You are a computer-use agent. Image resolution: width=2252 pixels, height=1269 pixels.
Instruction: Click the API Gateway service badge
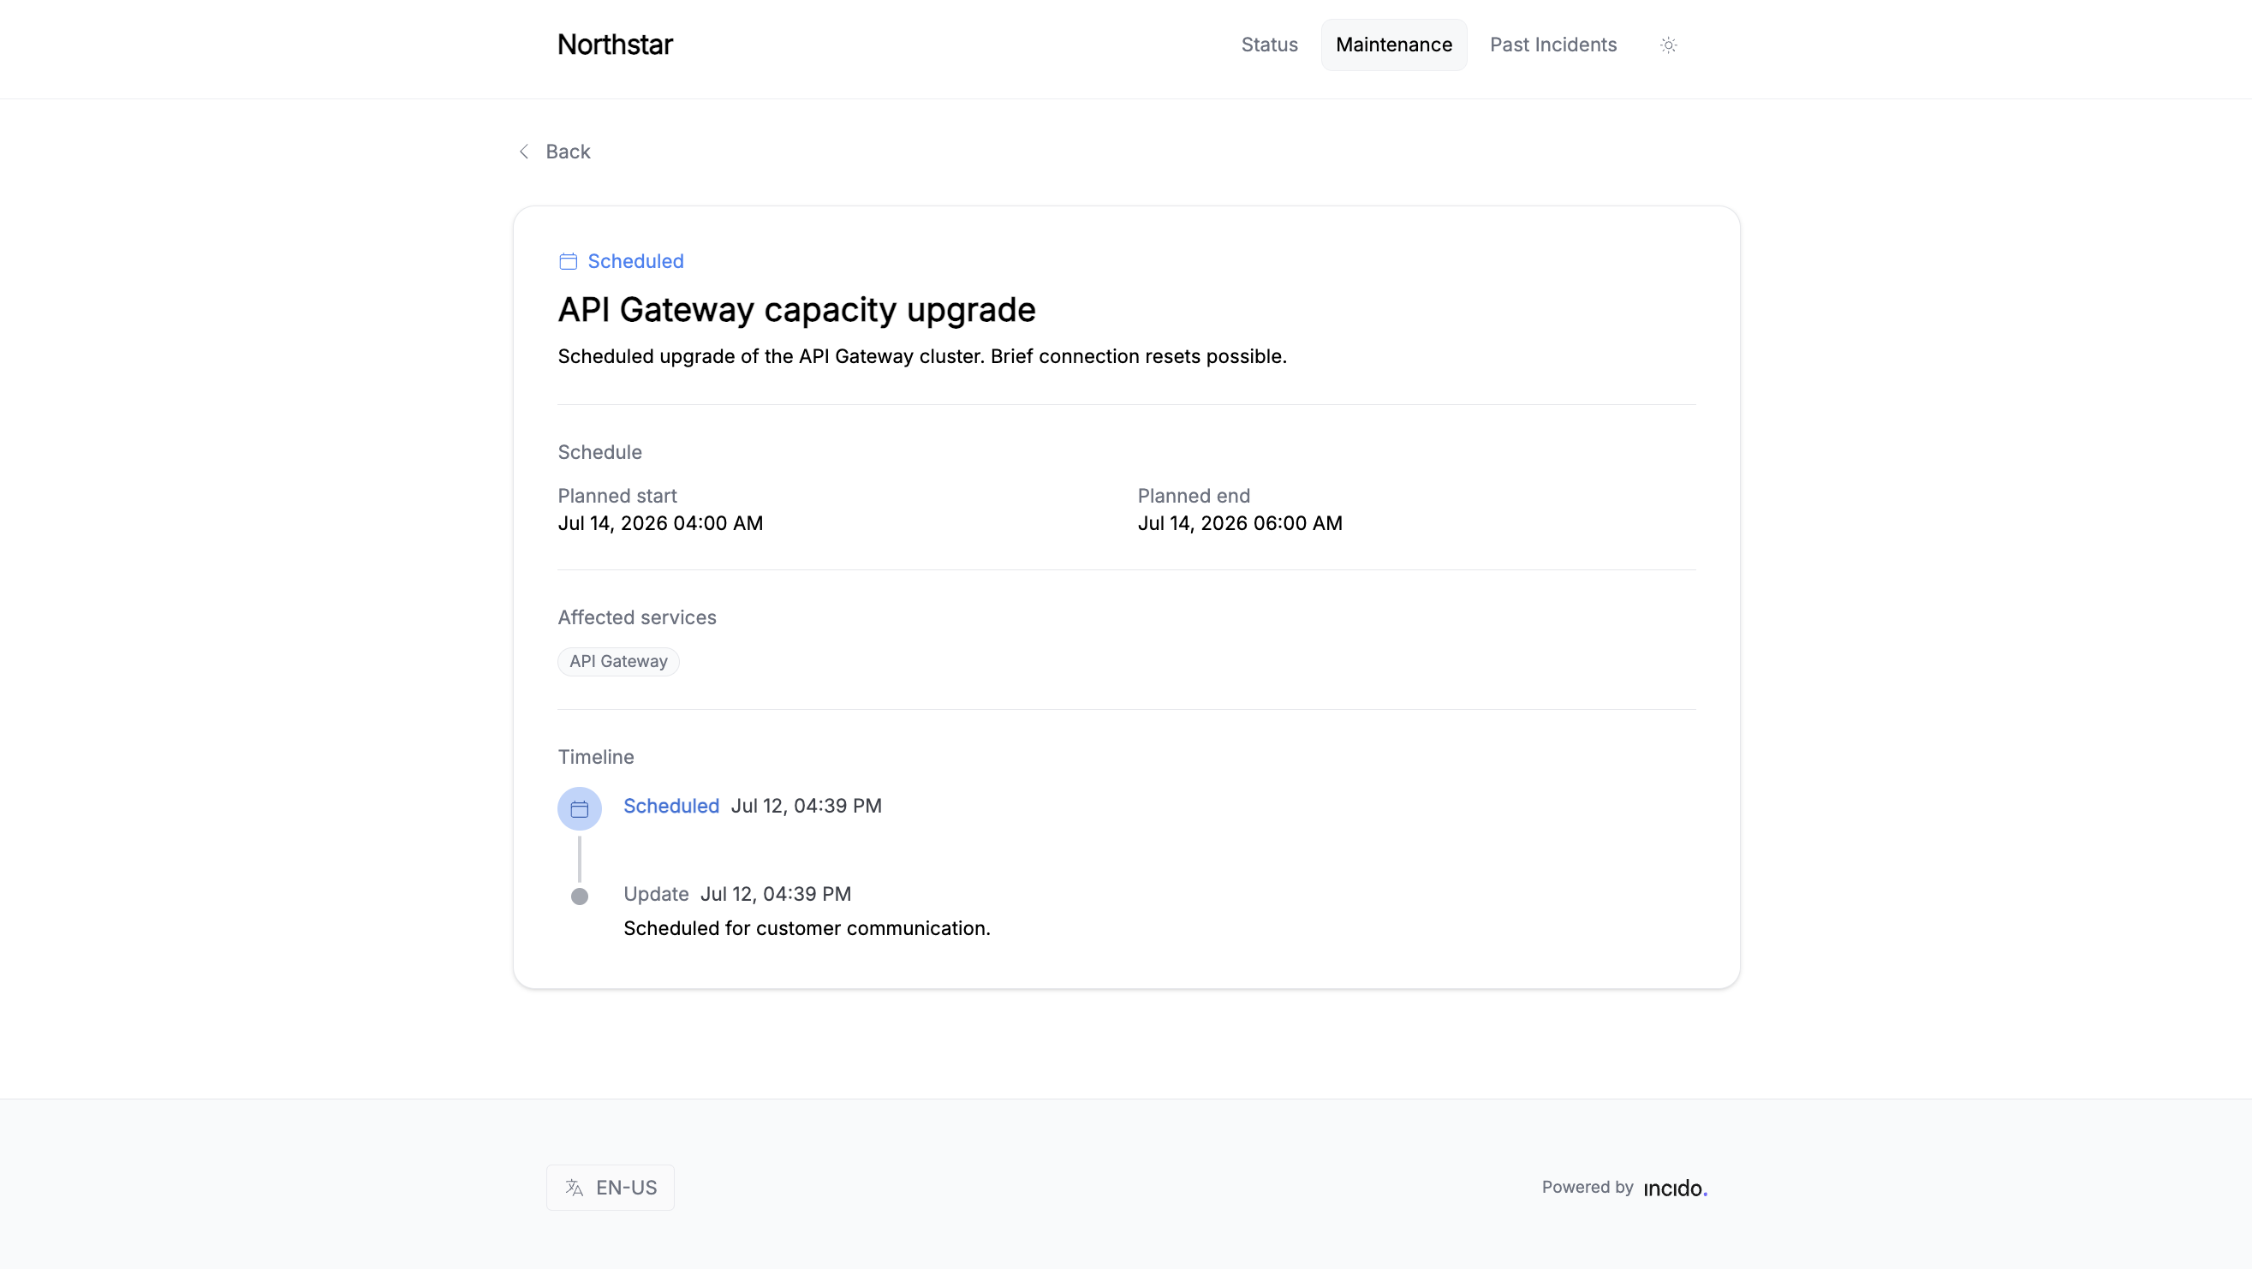618,662
